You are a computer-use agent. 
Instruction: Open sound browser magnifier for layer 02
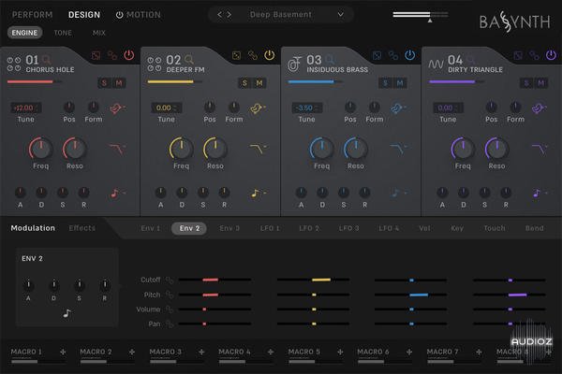(189, 59)
